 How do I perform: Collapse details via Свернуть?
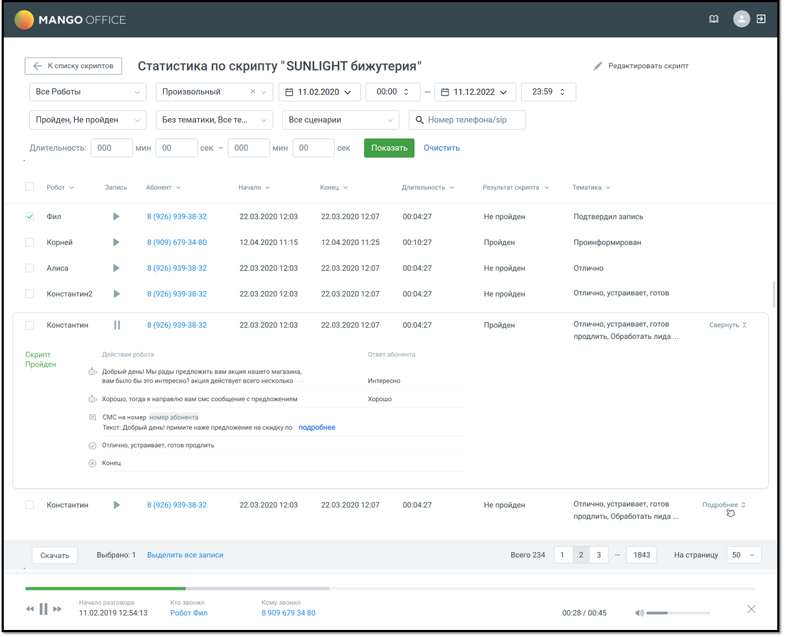728,325
